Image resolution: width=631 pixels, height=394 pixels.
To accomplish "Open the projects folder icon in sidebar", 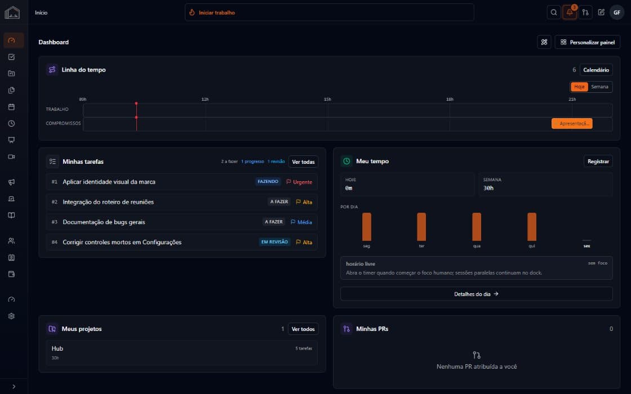I will pos(11,74).
